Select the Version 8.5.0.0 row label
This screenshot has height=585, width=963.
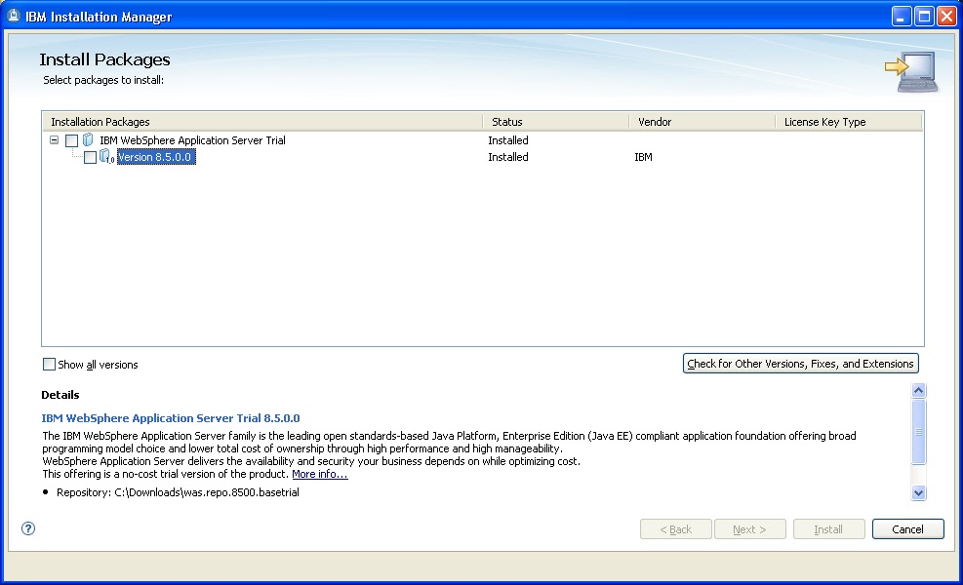[156, 157]
